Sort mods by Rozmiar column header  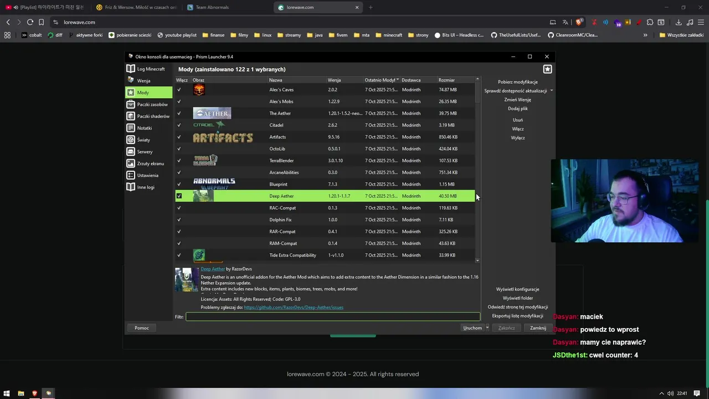pyautogui.click(x=455, y=80)
